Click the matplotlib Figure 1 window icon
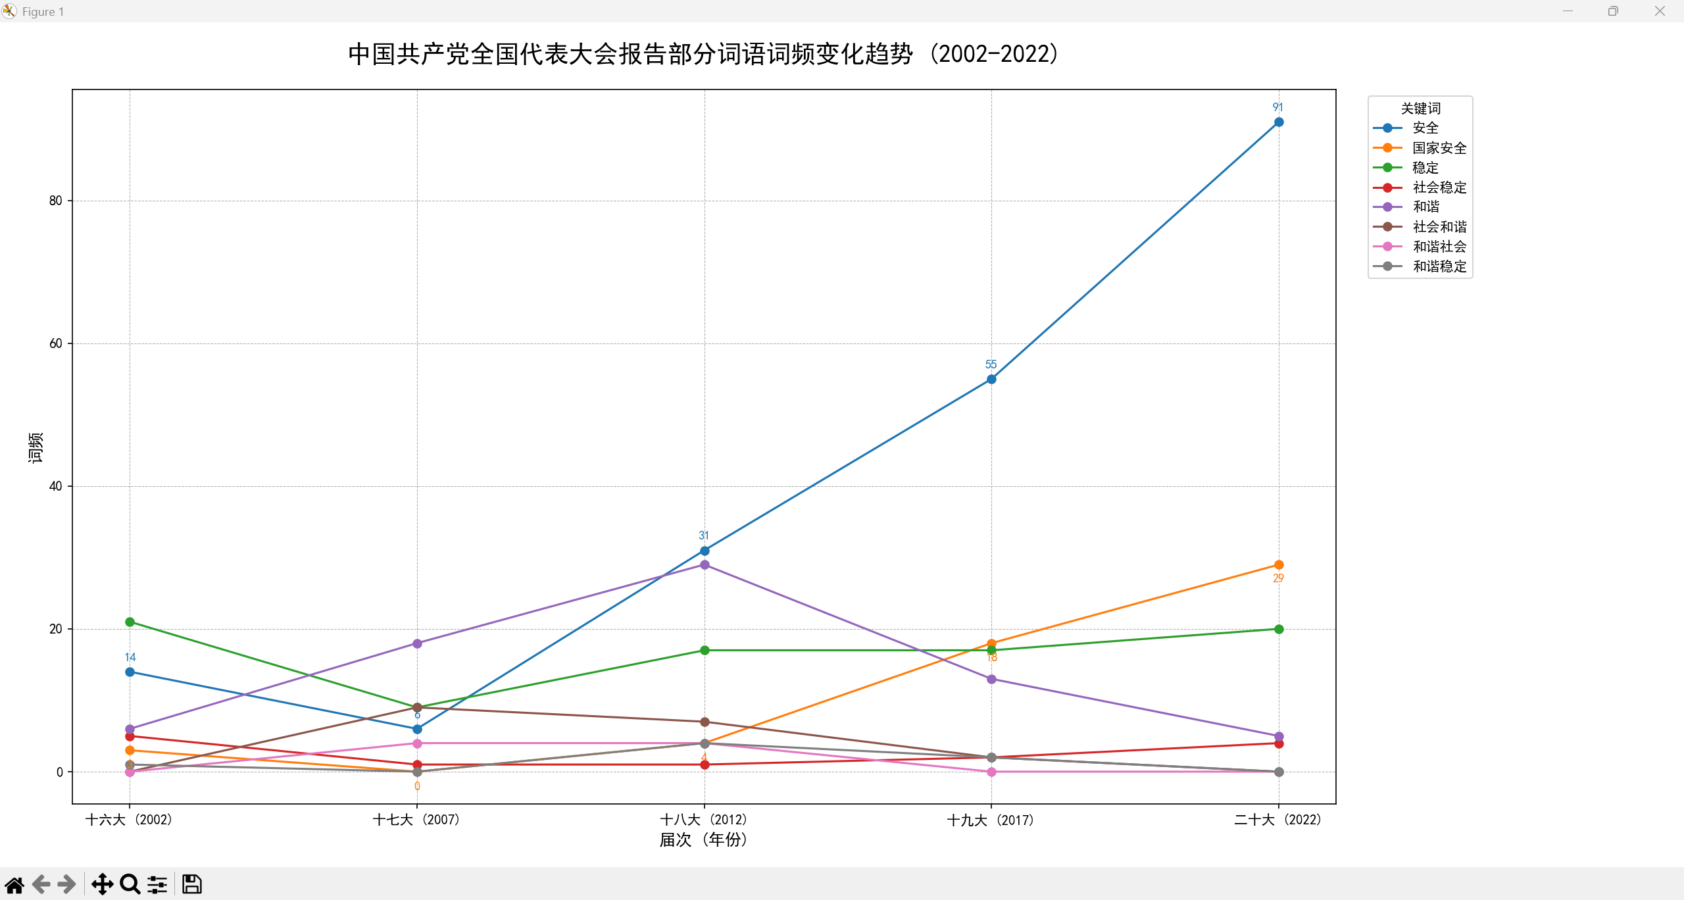1684x900 pixels. pyautogui.click(x=9, y=11)
